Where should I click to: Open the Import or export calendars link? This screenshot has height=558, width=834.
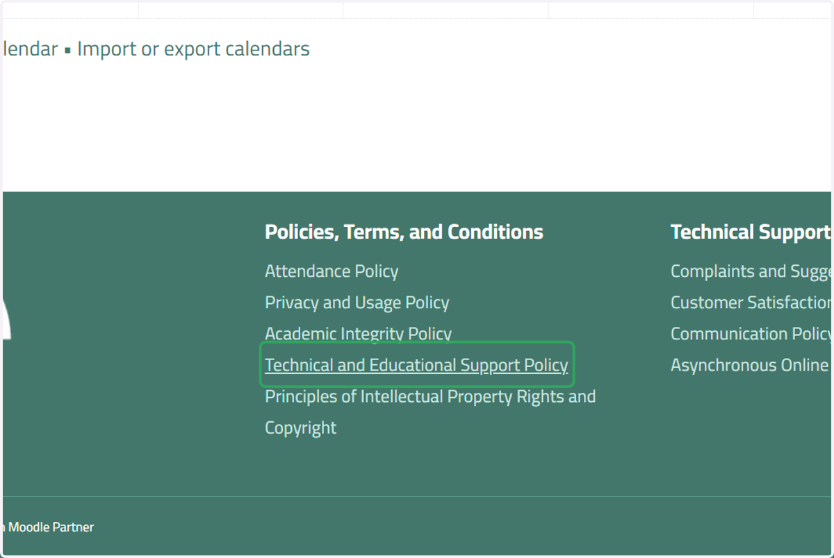[193, 49]
